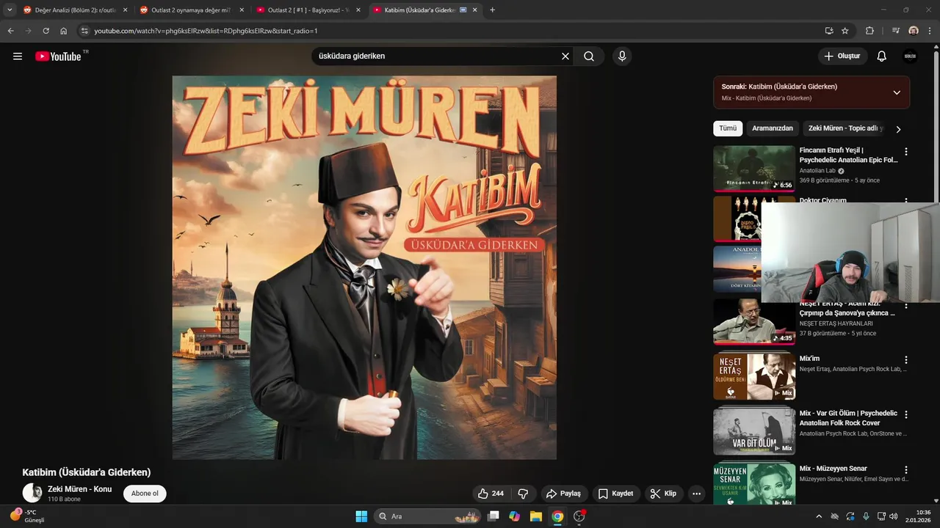Image resolution: width=940 pixels, height=528 pixels.
Task: Open Copilot from the taskbar
Action: 515,516
